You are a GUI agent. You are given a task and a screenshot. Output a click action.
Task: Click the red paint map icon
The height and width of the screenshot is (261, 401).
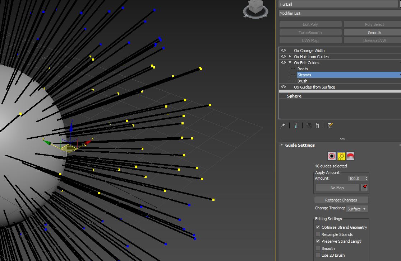[364, 188]
